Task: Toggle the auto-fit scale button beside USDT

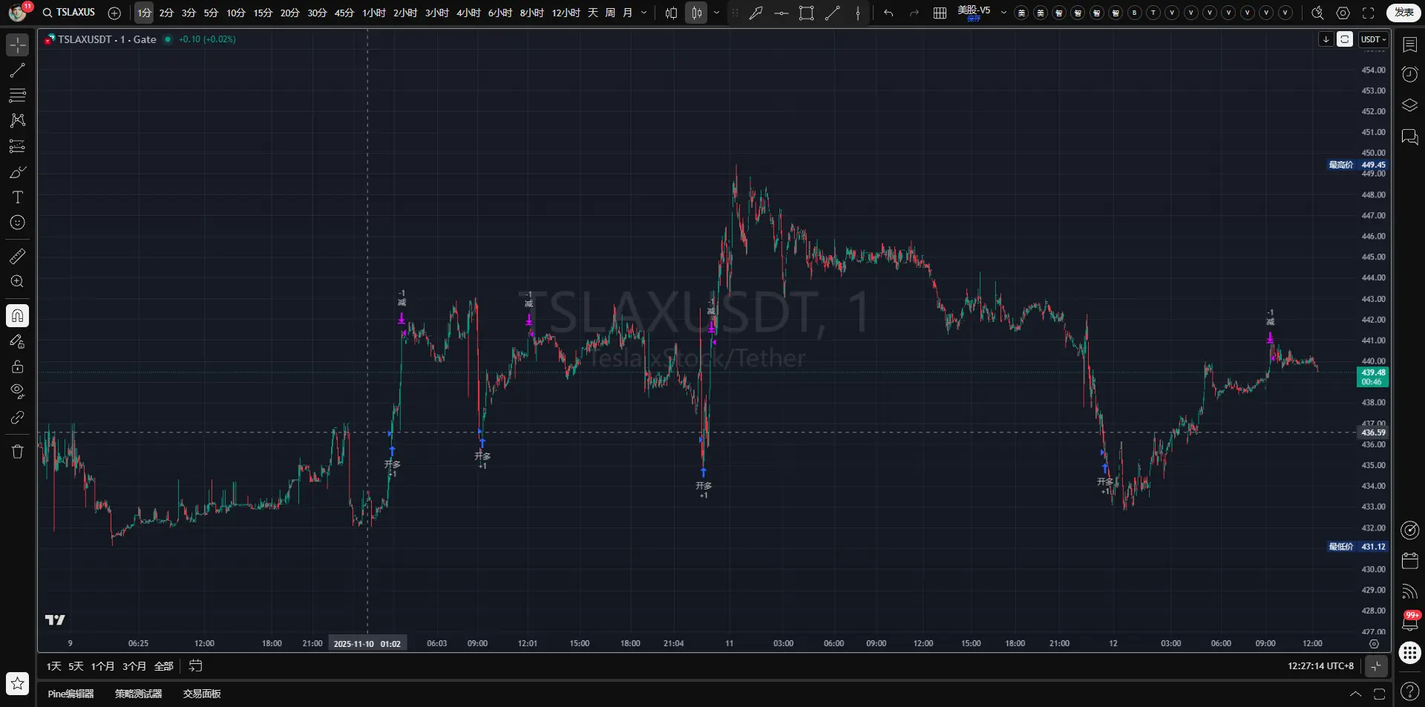Action: point(1345,39)
